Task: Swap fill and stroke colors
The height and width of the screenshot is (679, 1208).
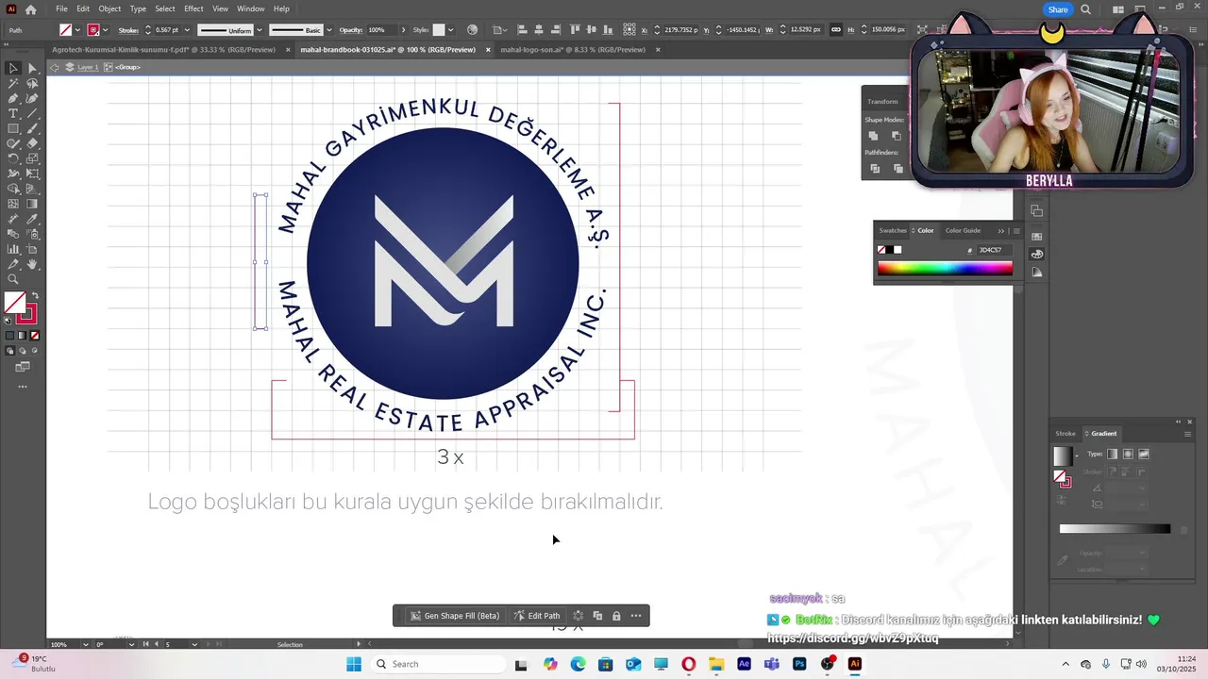Action: point(35,296)
